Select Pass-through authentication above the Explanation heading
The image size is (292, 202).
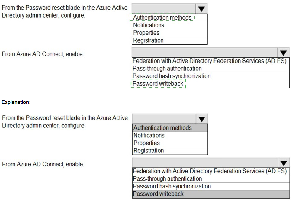[x=167, y=69]
